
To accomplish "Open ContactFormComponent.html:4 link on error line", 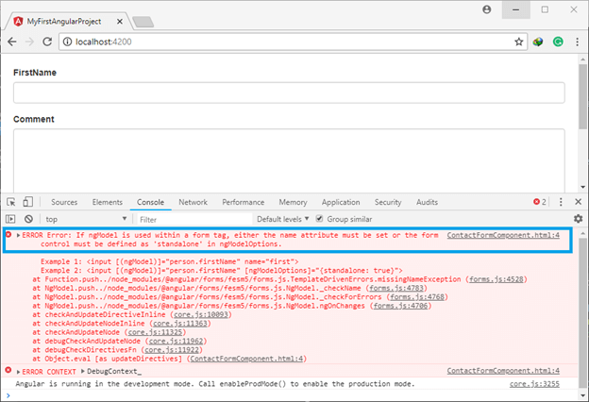I will [x=503, y=235].
